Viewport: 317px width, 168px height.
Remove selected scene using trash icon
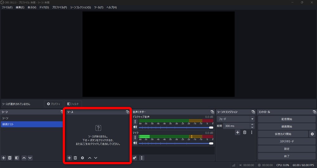click(x=10, y=158)
